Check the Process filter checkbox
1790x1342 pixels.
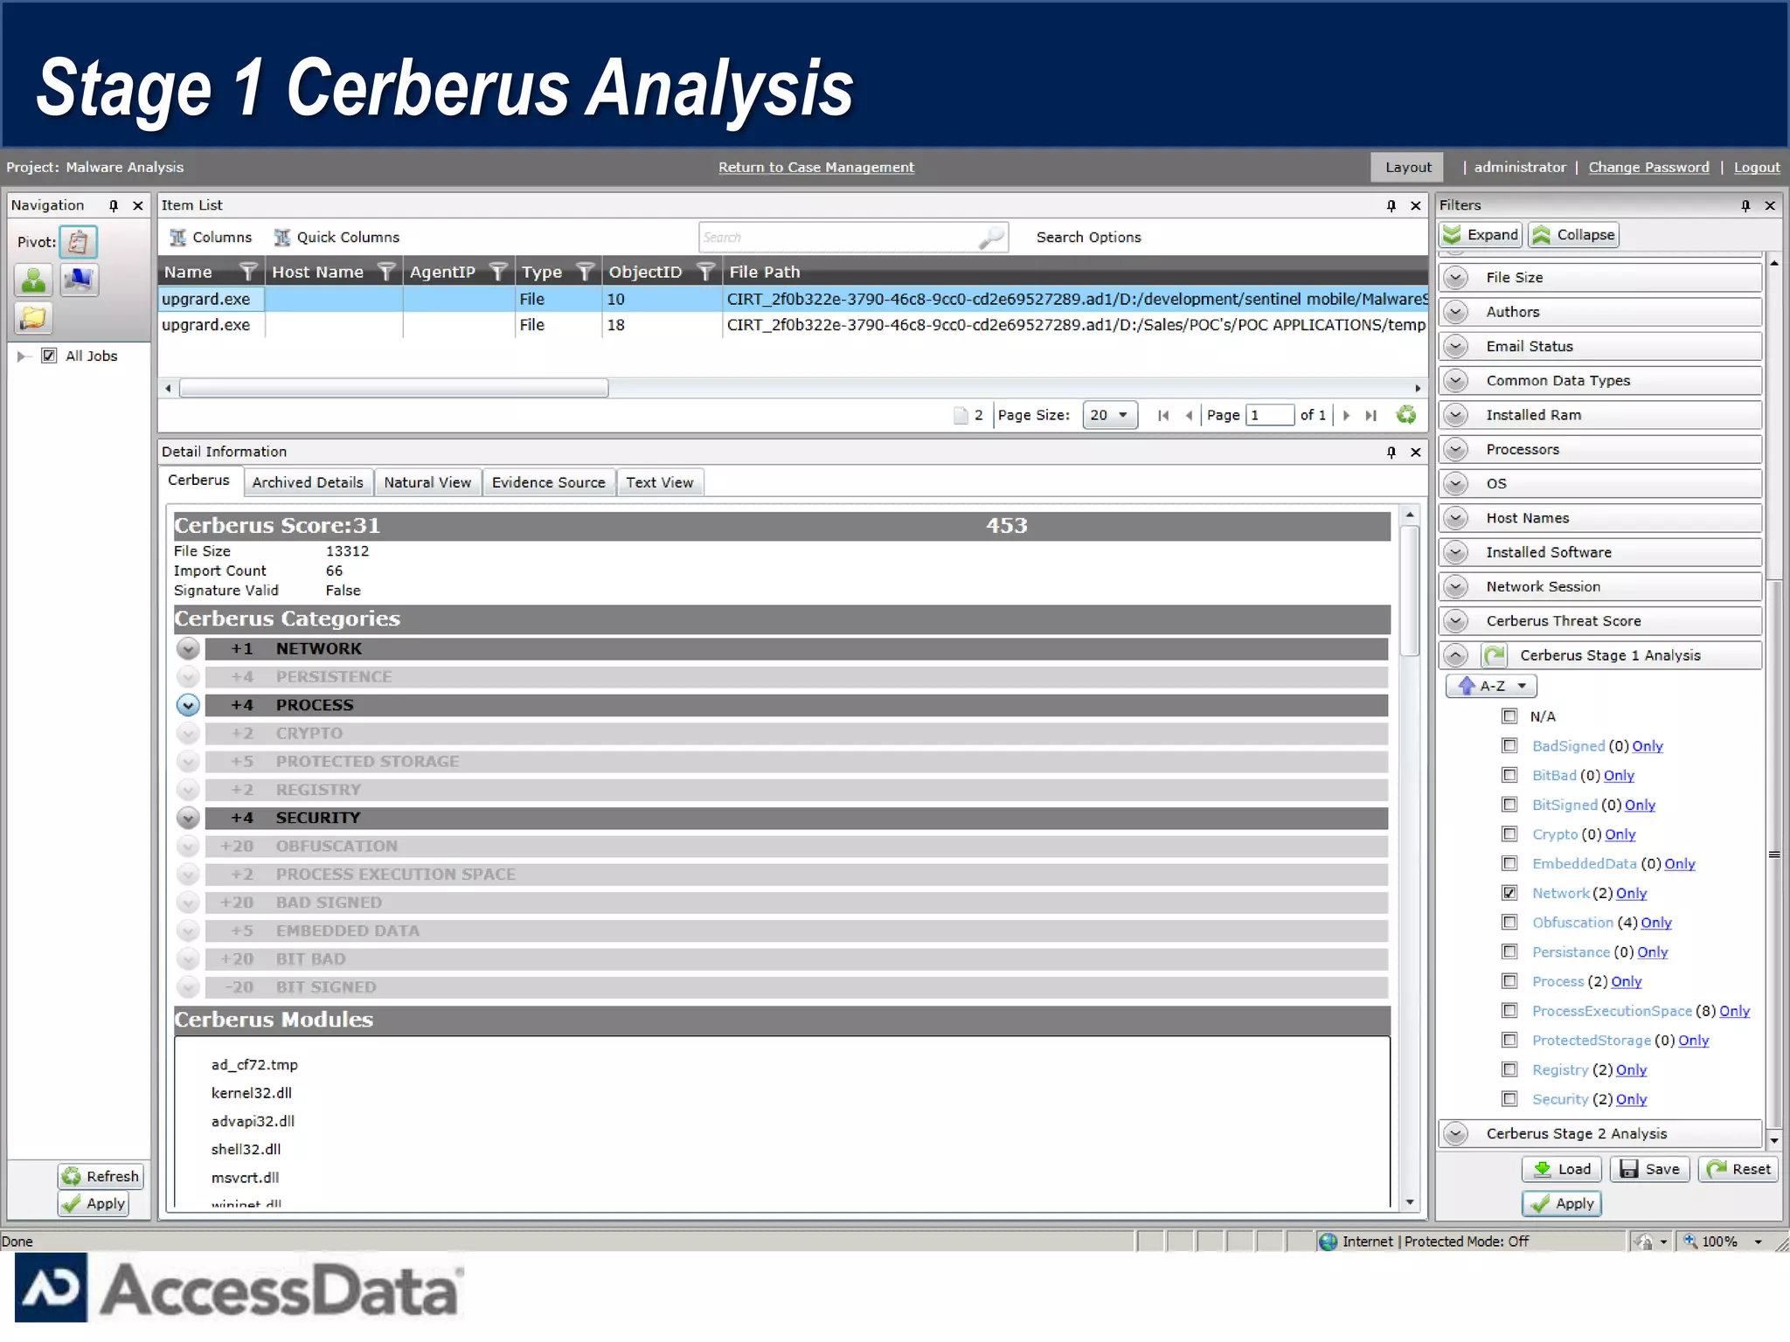(x=1509, y=981)
